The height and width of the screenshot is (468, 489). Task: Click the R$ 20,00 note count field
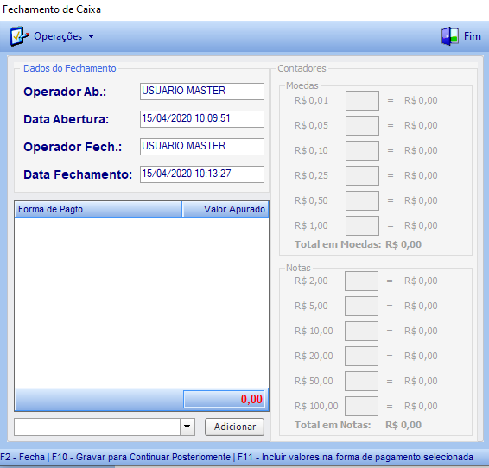361,356
